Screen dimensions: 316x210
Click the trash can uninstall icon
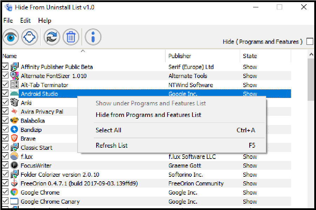click(71, 37)
